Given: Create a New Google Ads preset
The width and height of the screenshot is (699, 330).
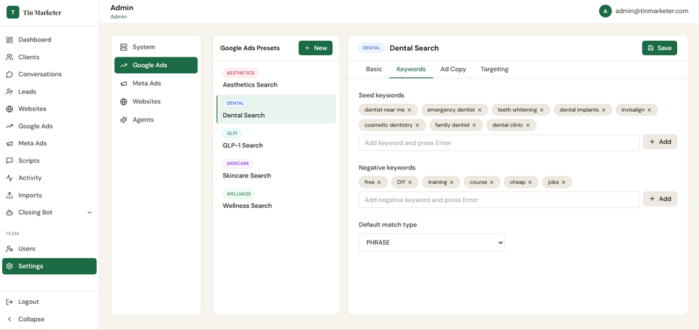Looking at the screenshot, I should click(315, 48).
